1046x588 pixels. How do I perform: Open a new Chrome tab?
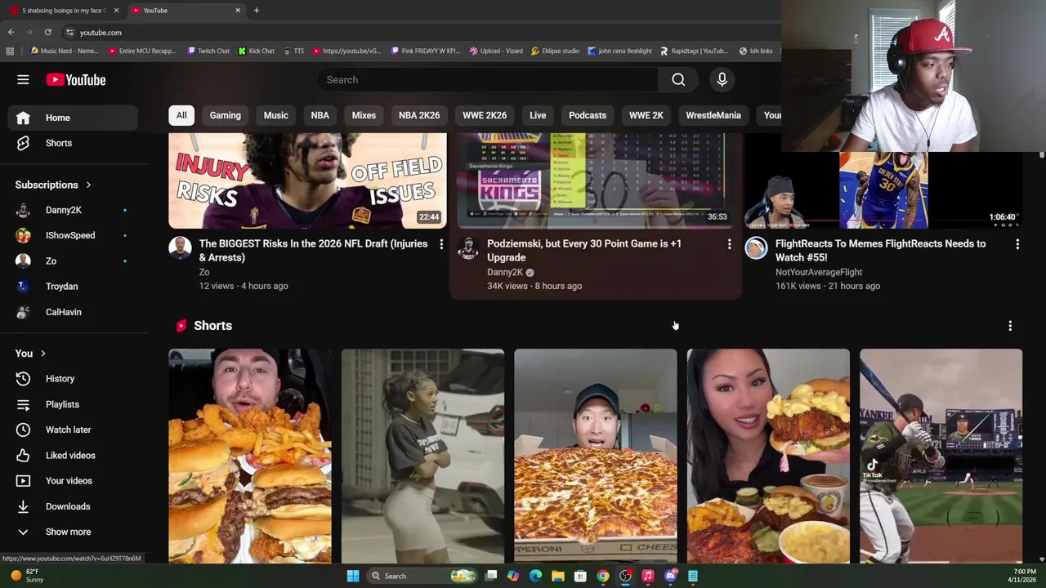pyautogui.click(x=256, y=10)
